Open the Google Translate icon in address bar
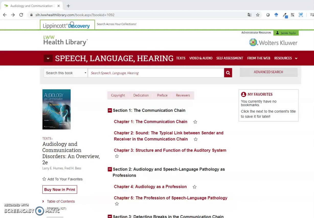 (250, 15)
